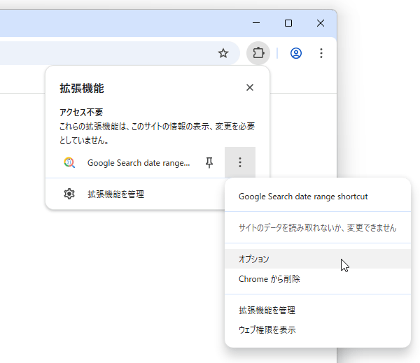
Task: Minimize the Chrome window
Action: click(256, 23)
